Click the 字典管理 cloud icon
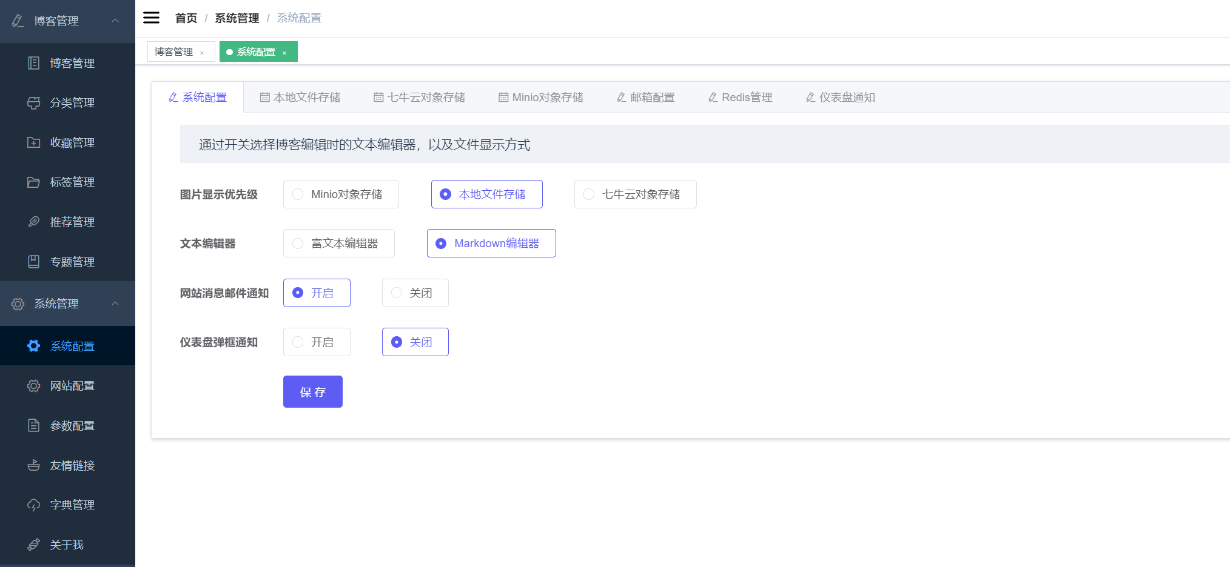 coord(34,505)
